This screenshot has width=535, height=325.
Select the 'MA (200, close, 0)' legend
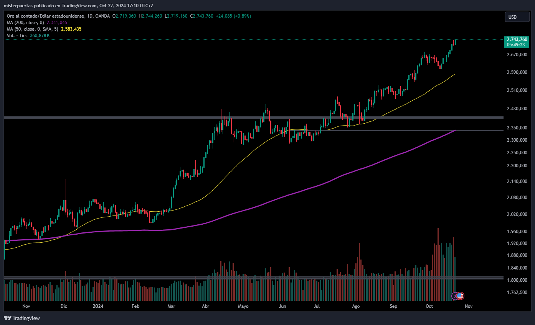click(x=25, y=23)
